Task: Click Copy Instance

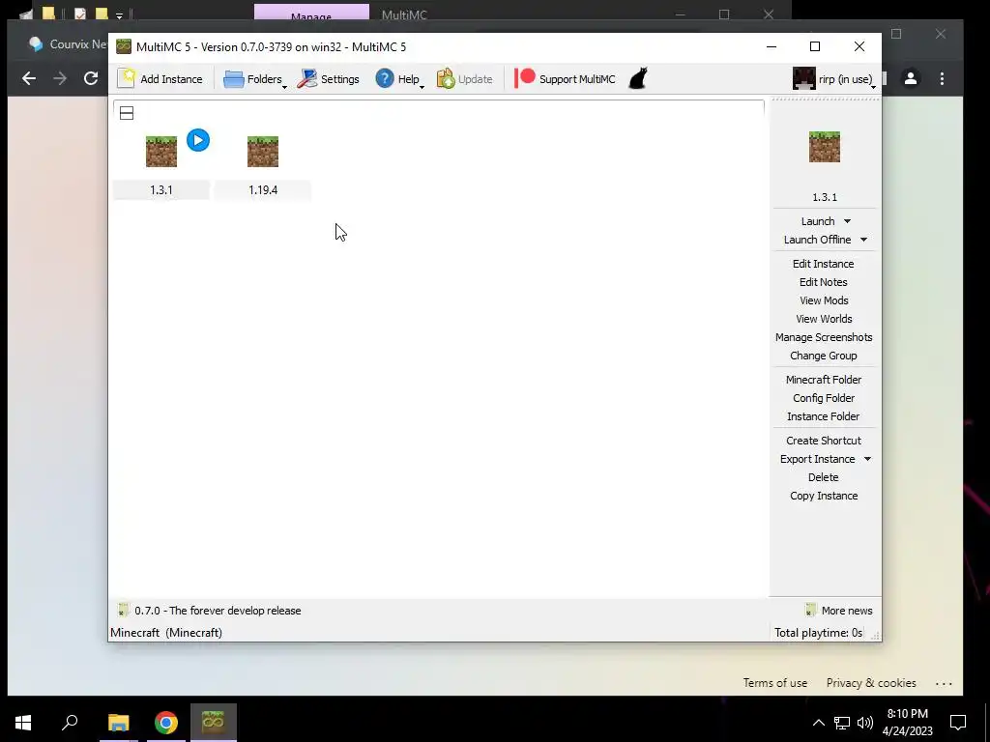Action: tap(824, 496)
